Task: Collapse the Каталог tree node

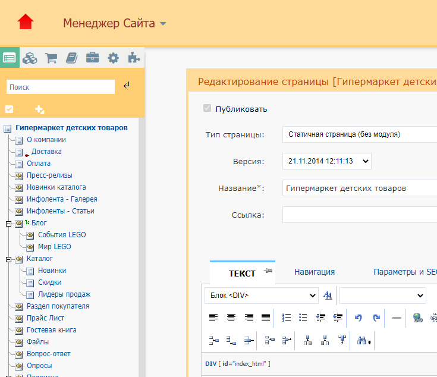Action: [x=8, y=259]
